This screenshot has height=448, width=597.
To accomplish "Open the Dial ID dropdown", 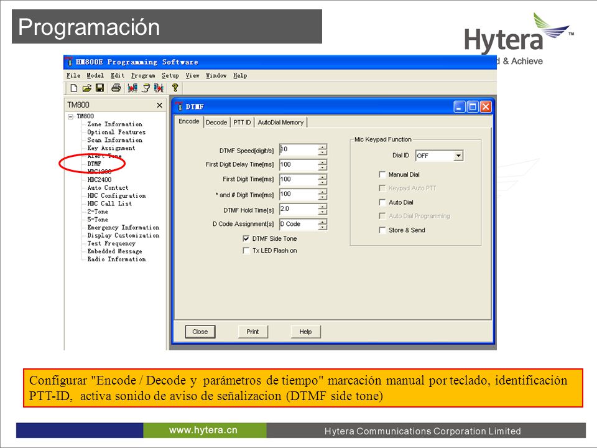I will [x=458, y=156].
